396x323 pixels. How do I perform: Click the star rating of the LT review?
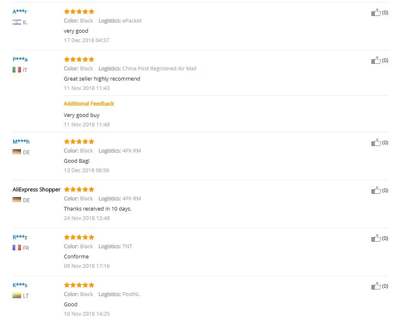(79, 285)
